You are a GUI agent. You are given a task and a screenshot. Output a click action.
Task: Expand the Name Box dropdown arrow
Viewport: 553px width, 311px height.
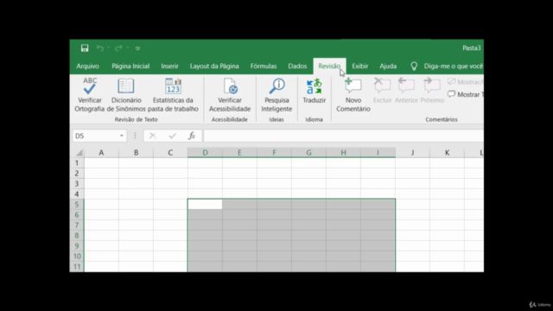point(122,136)
